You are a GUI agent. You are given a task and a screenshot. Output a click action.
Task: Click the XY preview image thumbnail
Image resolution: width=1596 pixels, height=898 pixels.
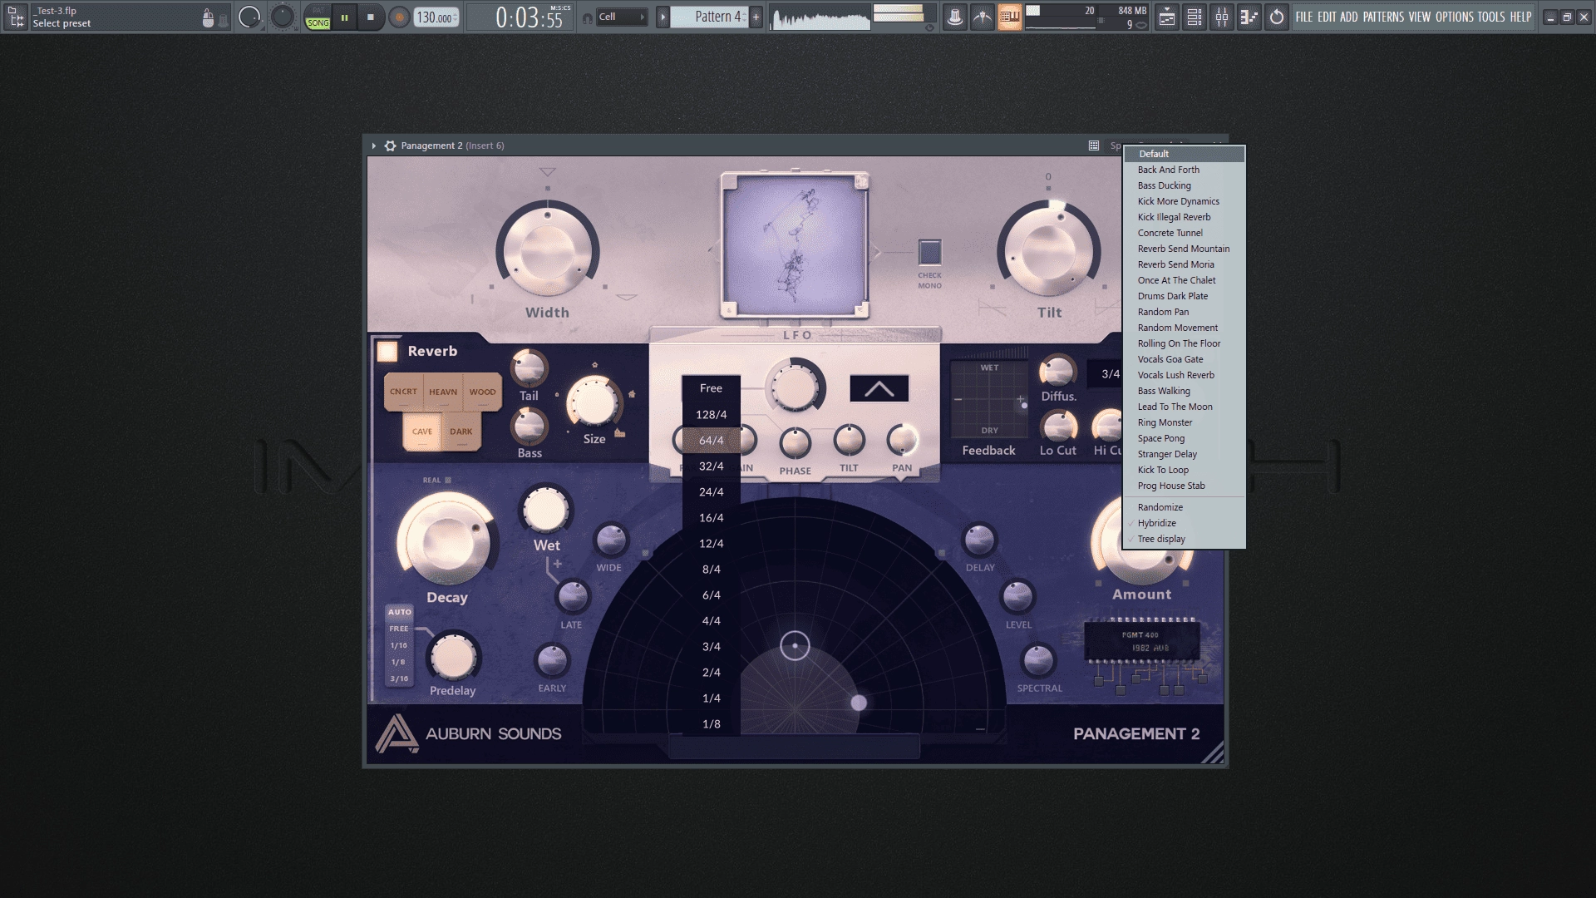(x=795, y=245)
